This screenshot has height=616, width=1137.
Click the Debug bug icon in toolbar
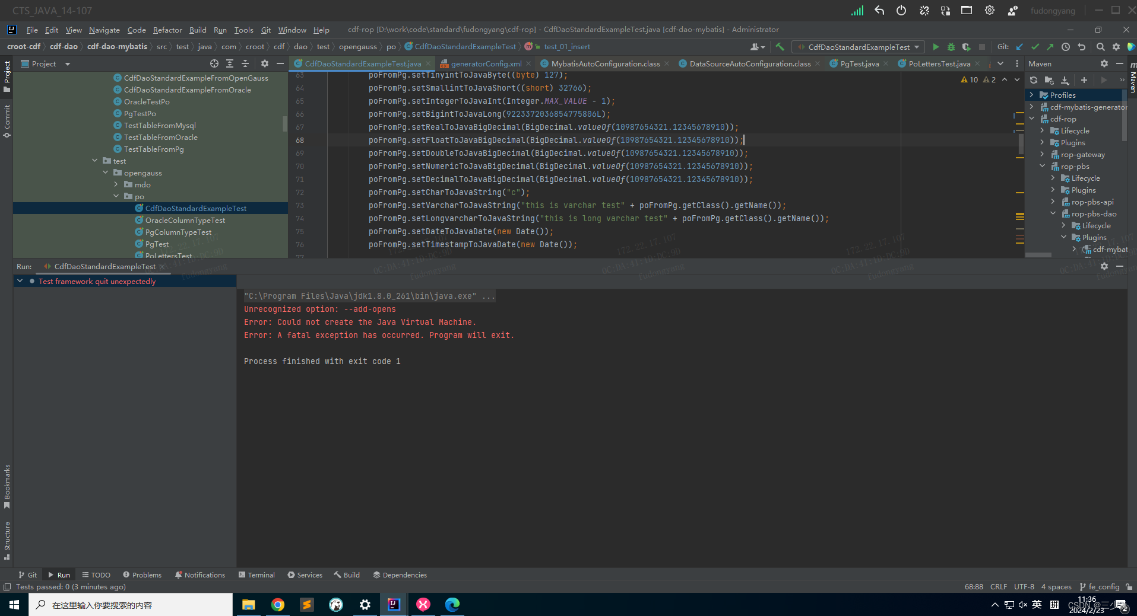pos(951,47)
